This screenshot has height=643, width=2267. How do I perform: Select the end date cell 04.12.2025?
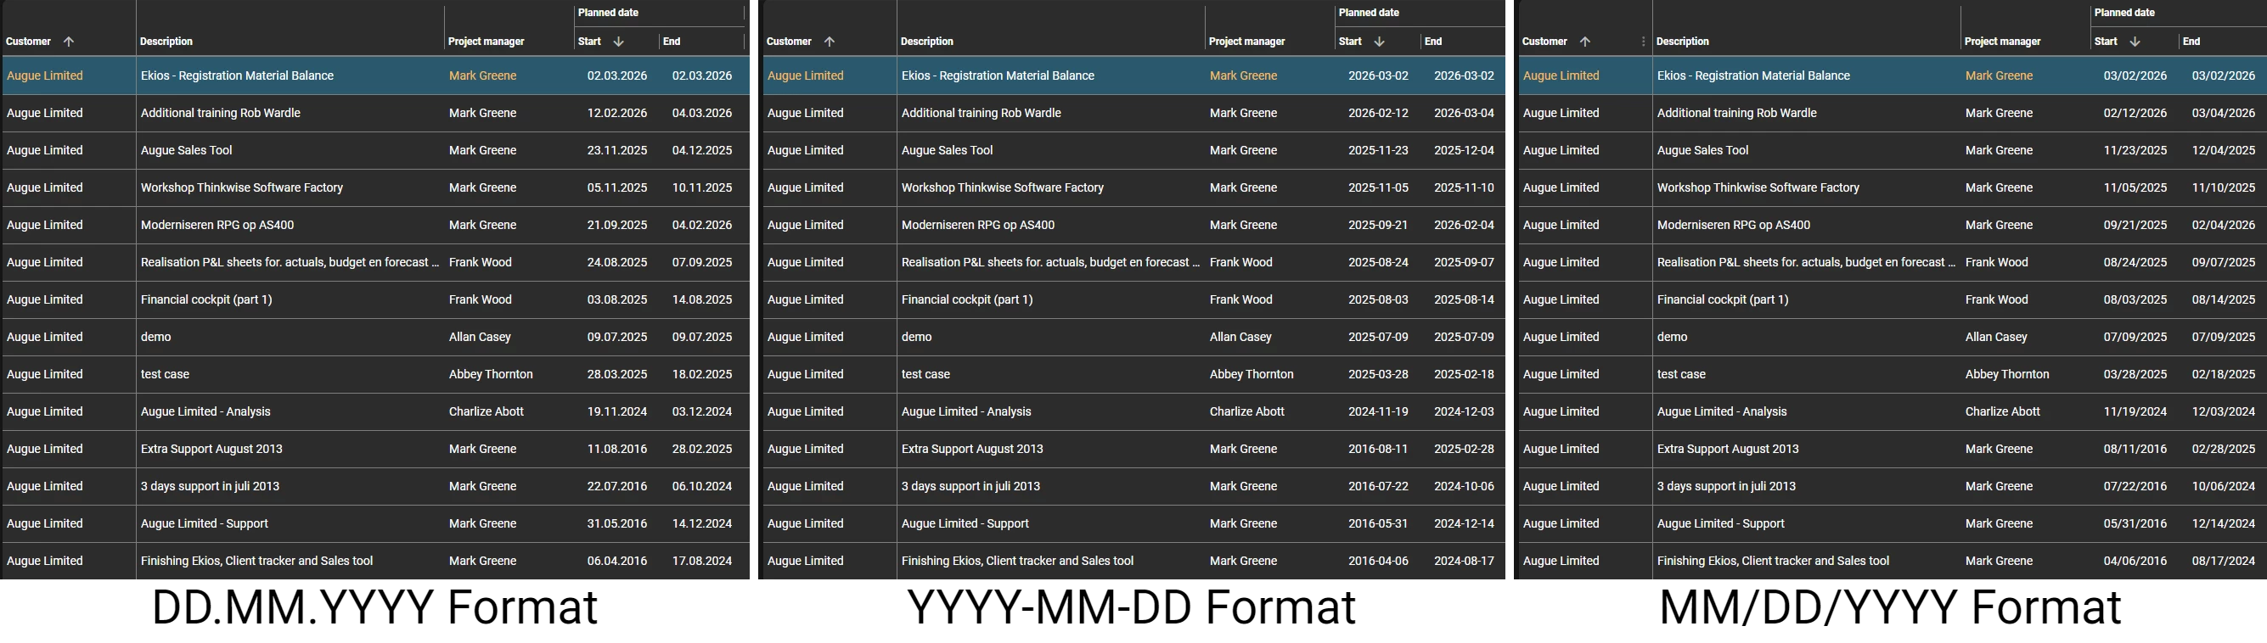point(702,150)
